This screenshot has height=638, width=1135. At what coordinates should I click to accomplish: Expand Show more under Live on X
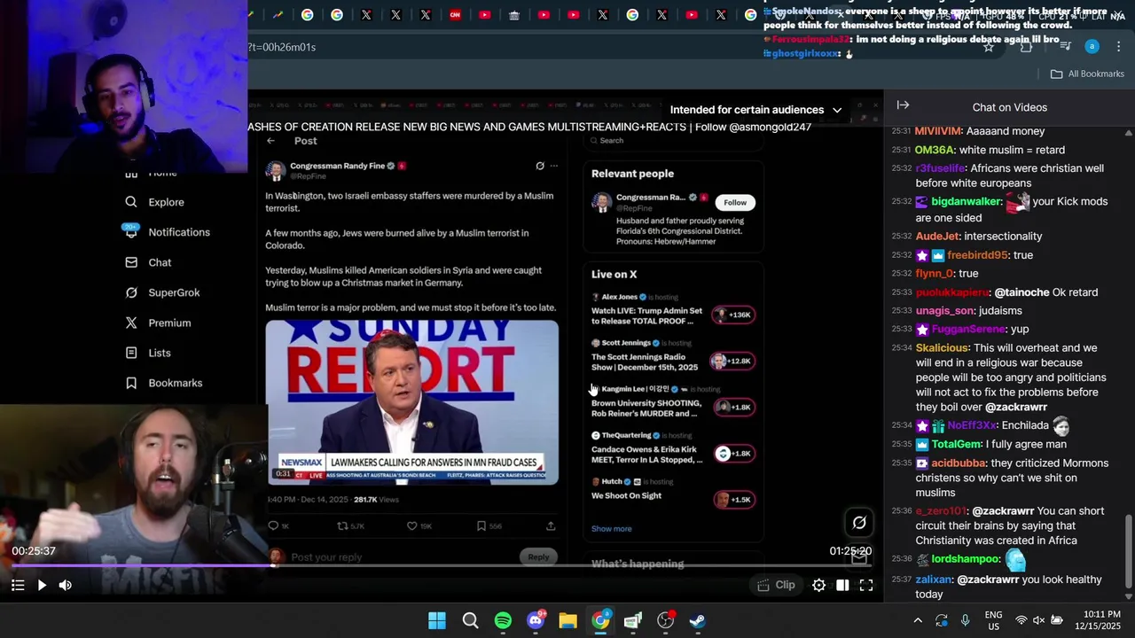pos(612,529)
